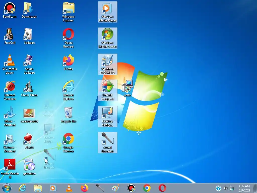Launch Bandicam from the taskbar
The height and width of the screenshot is (193, 257).
(131, 188)
